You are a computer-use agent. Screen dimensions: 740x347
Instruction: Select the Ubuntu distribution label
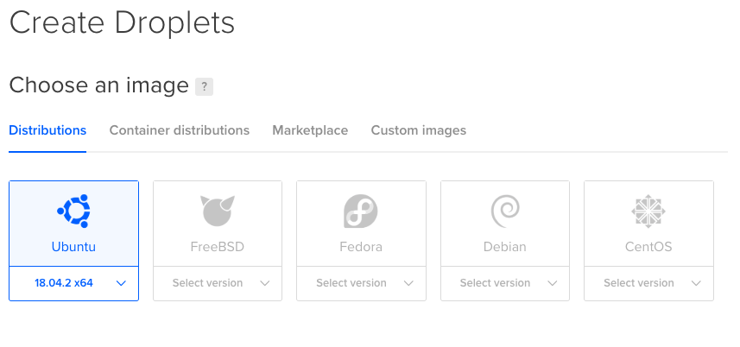tap(73, 247)
